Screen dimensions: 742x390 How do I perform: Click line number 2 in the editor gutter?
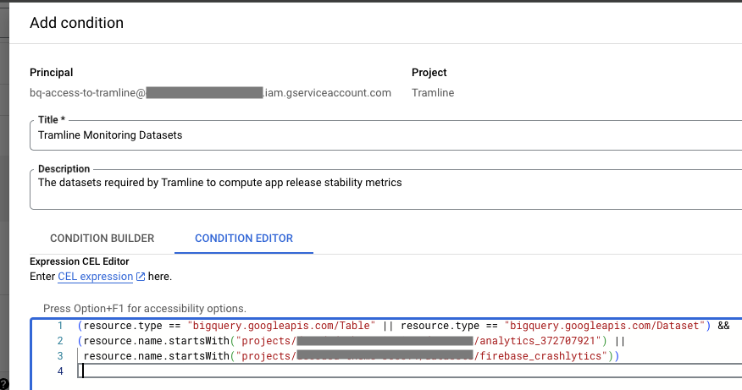60,341
